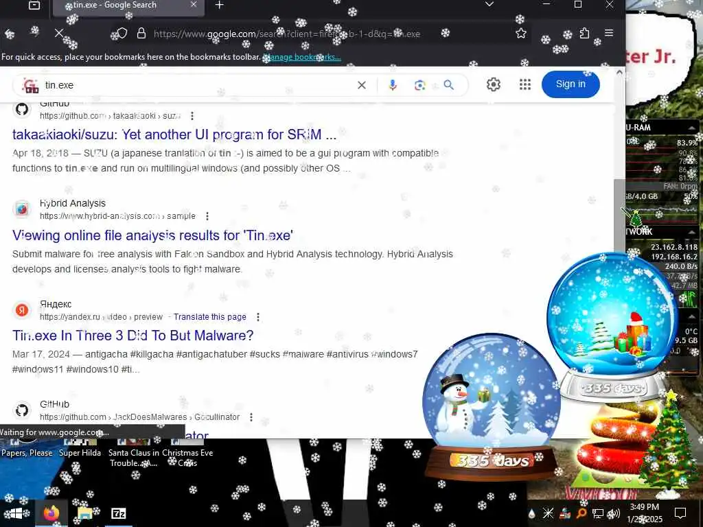
Task: Click local IP 192.168.16.2 in gadget
Action: 674,257
